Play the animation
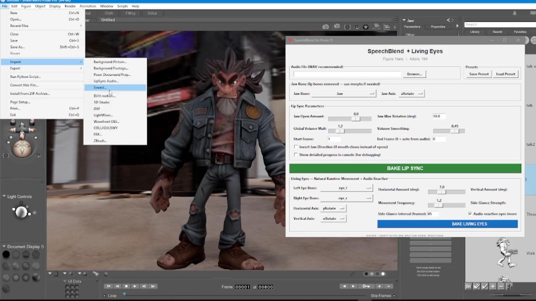Screen dimensions: 536x301 [135, 286]
